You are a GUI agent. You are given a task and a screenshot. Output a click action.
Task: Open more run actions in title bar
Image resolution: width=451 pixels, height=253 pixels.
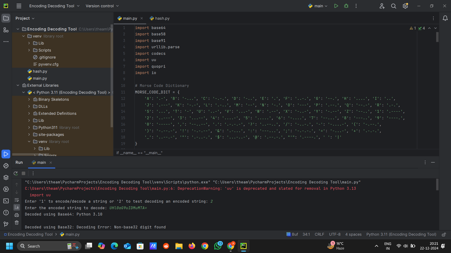click(356, 6)
